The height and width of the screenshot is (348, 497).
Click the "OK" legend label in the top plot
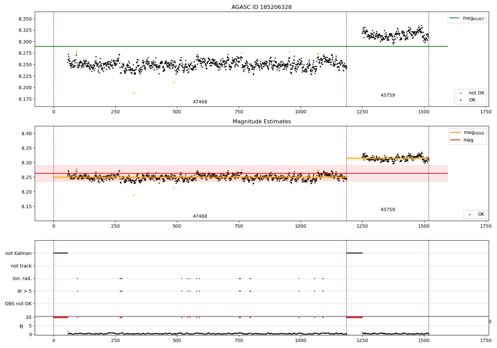point(472,100)
